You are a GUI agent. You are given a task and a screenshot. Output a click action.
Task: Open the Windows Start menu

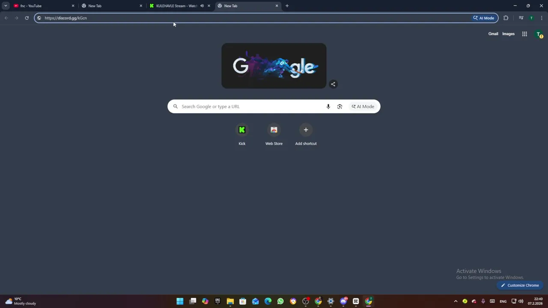[x=180, y=301]
